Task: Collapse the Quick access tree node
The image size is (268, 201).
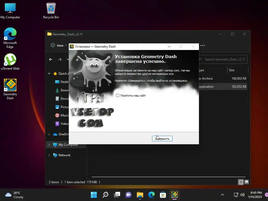Action: coord(49,74)
